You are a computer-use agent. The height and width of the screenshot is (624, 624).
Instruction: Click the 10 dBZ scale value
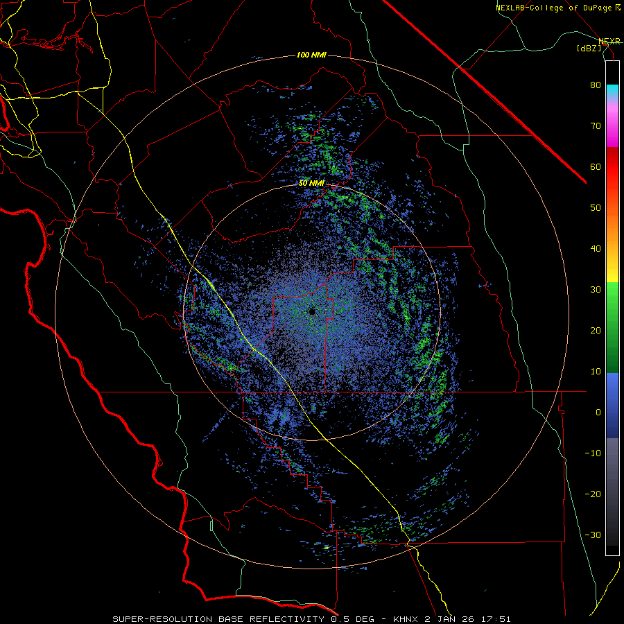point(596,372)
